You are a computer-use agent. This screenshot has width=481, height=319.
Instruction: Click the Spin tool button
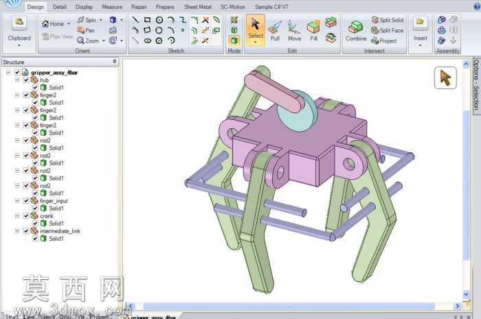[87, 20]
